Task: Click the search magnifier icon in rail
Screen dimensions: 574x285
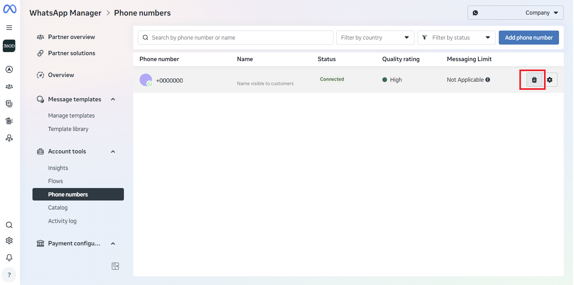Action: pos(9,225)
